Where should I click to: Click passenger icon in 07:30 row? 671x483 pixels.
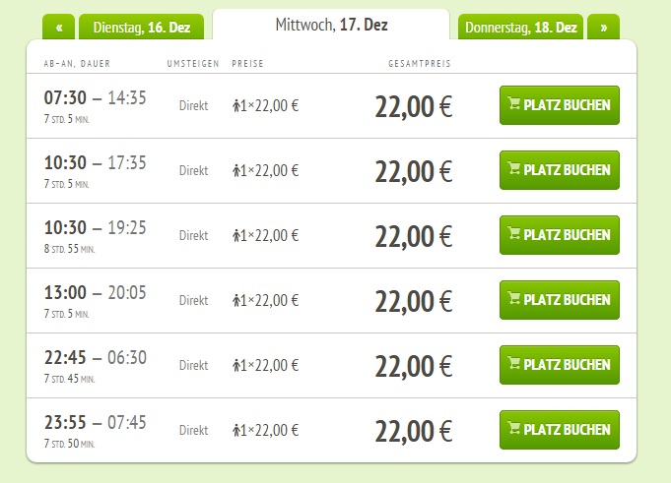click(x=236, y=104)
